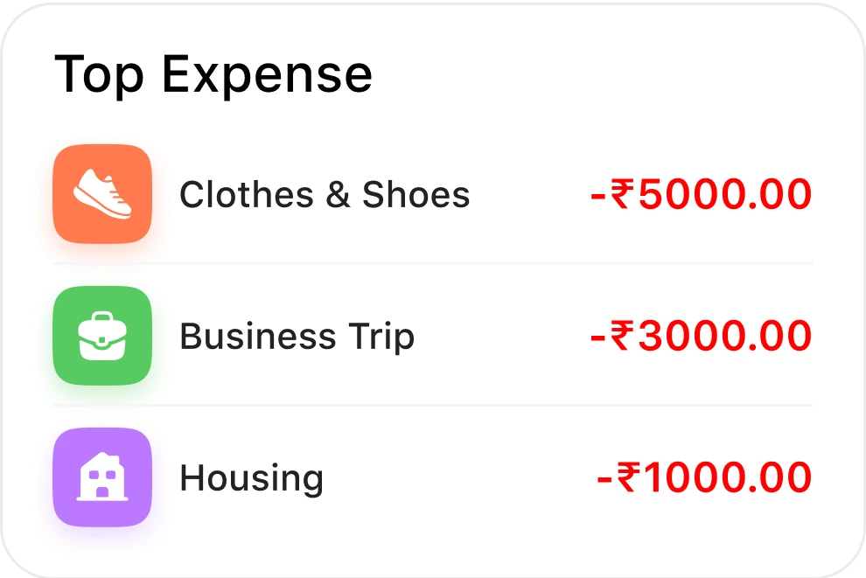
Task: Select the -₹1000.00 expense amount
Action: click(705, 477)
